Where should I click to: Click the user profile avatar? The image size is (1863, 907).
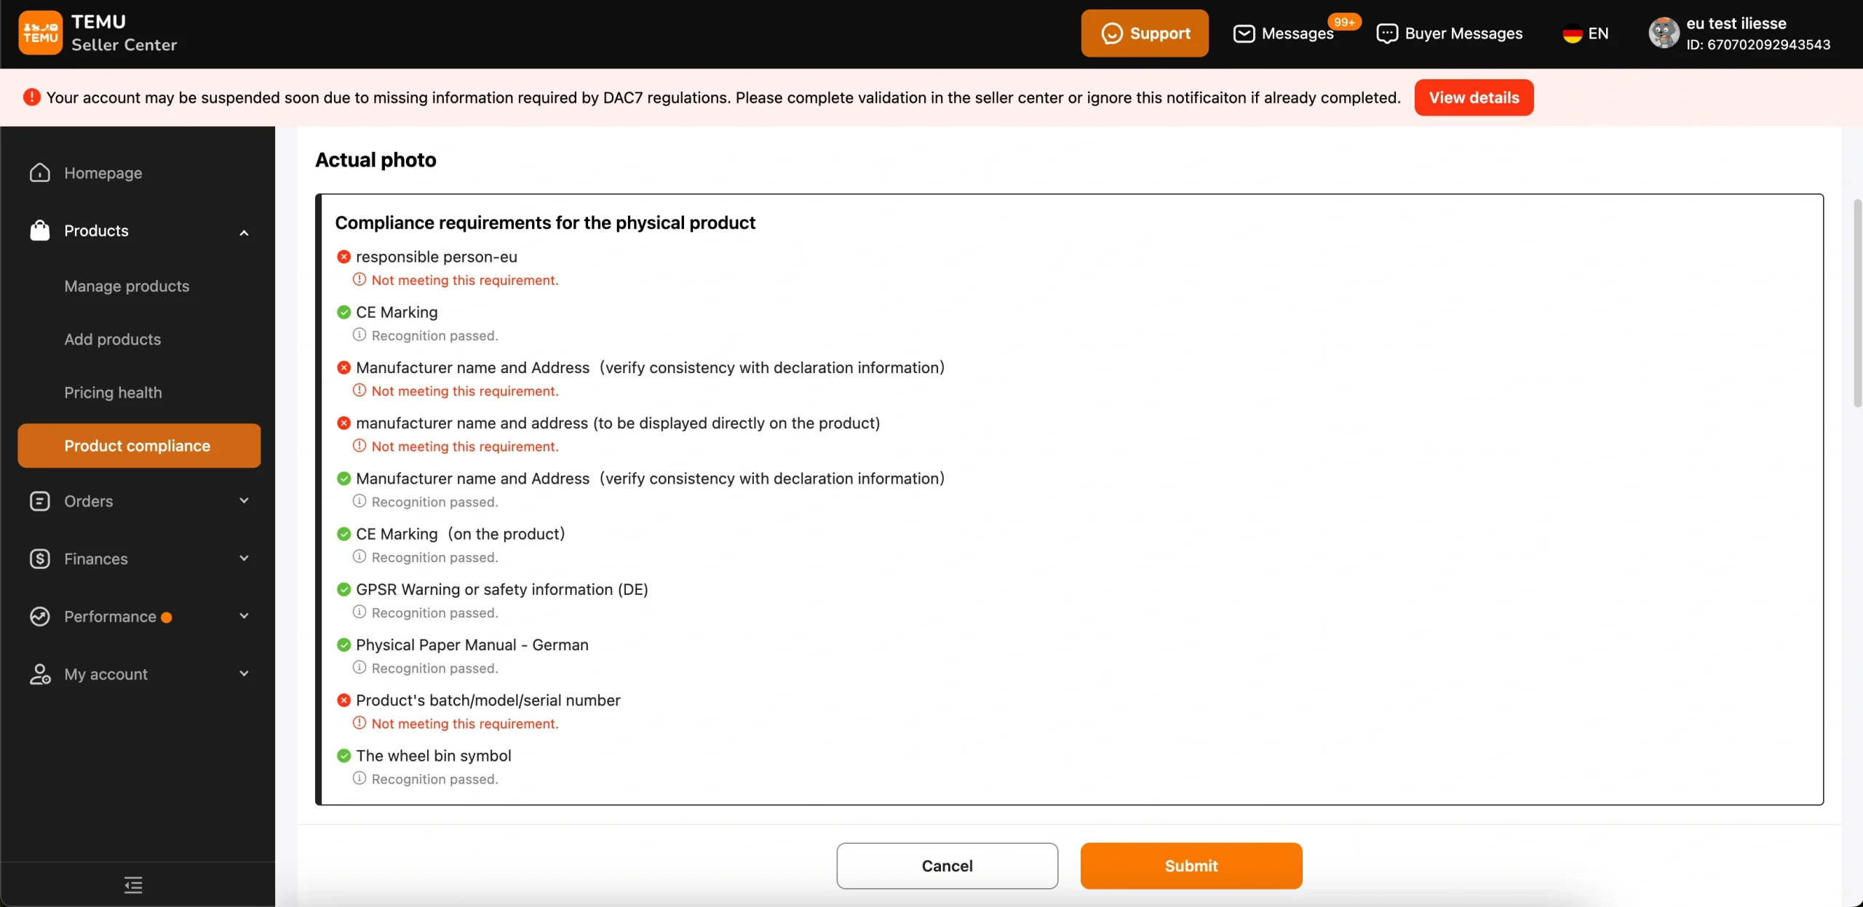pos(1664,33)
